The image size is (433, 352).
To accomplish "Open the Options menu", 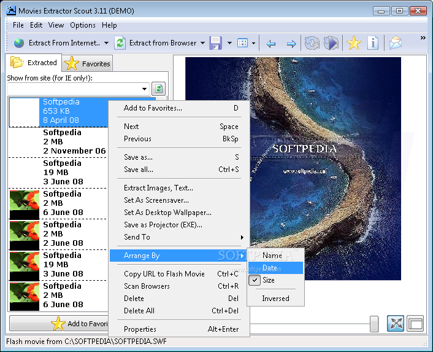I will click(83, 25).
